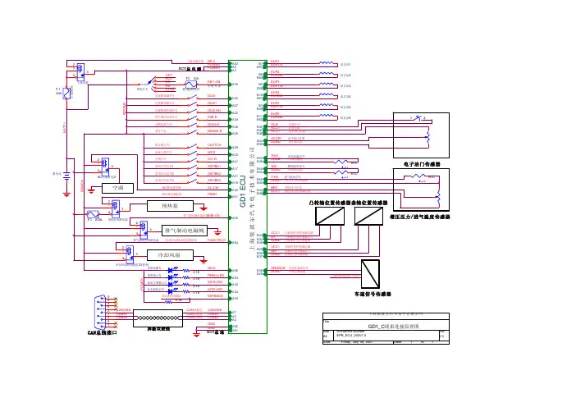Click the cooling fan relay symbol
This screenshot has height=407, width=576.
click(130, 254)
